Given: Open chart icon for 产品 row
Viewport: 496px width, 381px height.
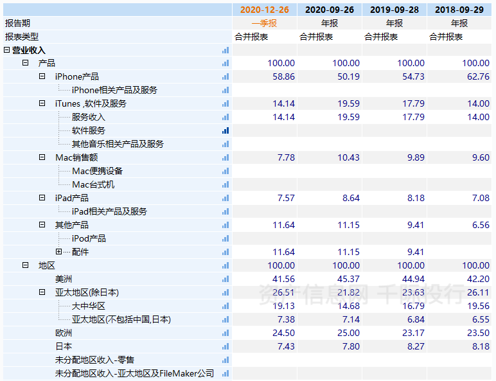Looking at the screenshot, I should click(x=226, y=64).
